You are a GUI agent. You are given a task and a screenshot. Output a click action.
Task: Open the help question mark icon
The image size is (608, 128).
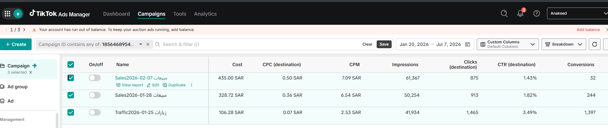[x=537, y=13]
